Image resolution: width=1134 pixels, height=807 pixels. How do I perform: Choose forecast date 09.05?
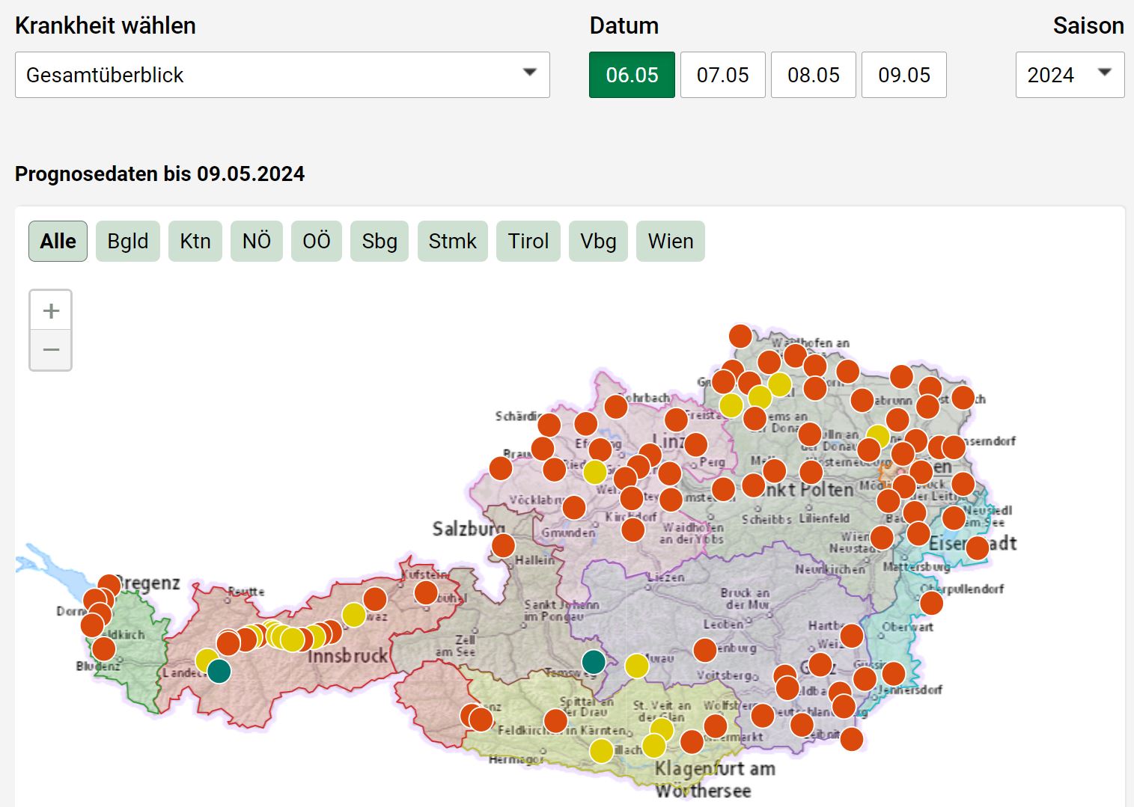point(903,75)
